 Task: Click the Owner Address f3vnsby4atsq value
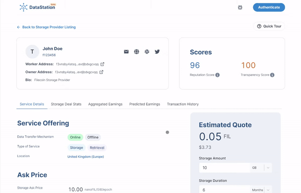click(76, 72)
